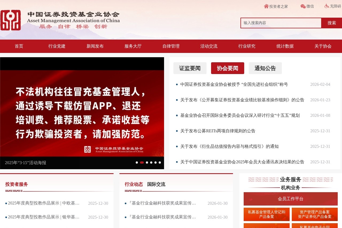Click the association red seal logo

point(10,20)
